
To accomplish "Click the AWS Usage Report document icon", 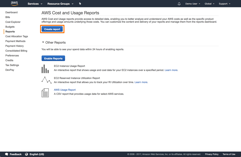I will pyautogui.click(x=45, y=93).
